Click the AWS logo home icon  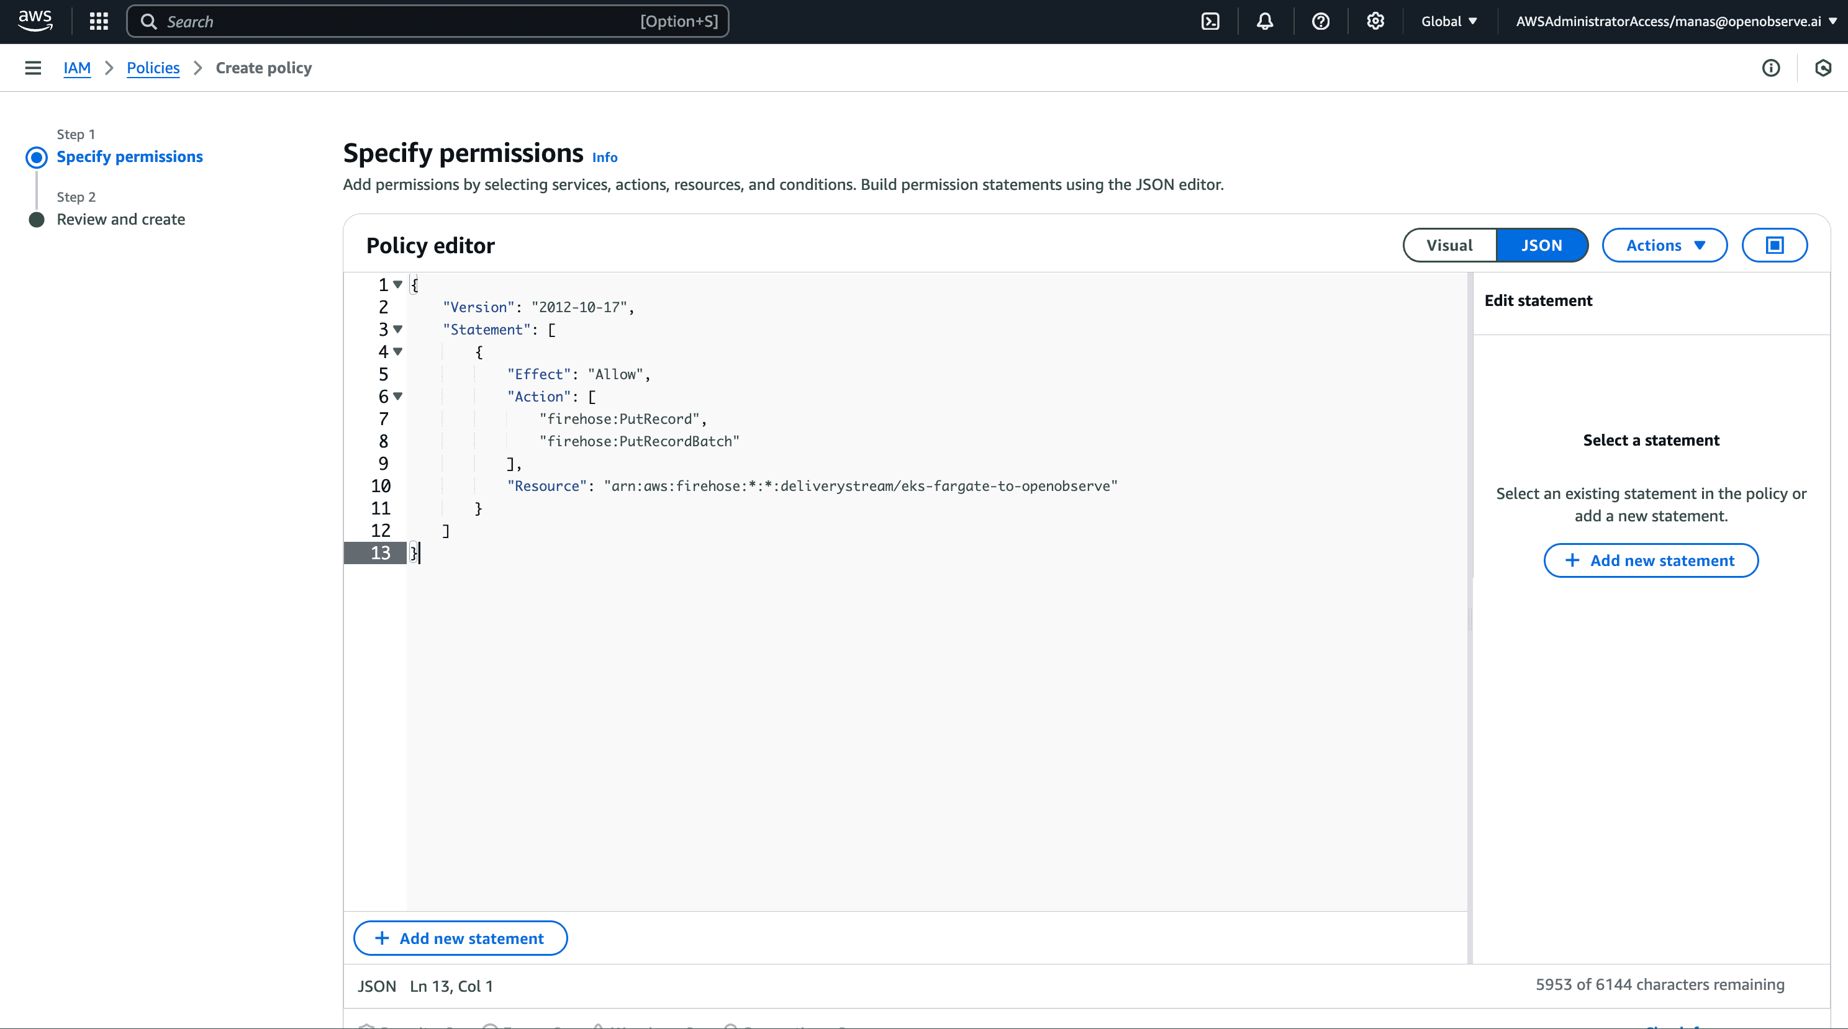pos(35,20)
